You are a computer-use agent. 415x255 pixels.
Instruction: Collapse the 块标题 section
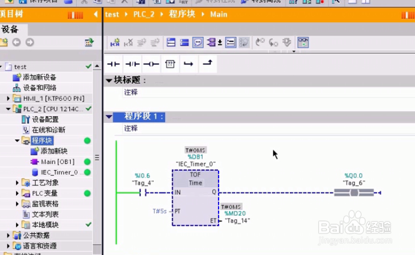109,80
